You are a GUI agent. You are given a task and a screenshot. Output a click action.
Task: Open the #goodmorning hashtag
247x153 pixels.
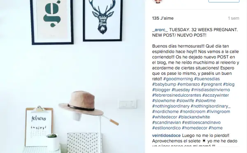pyautogui.click(x=178, y=79)
